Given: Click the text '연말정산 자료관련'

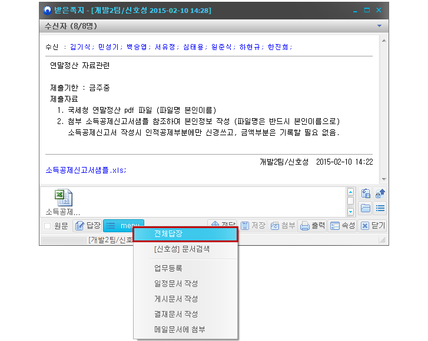Looking at the screenshot, I should tap(80, 65).
